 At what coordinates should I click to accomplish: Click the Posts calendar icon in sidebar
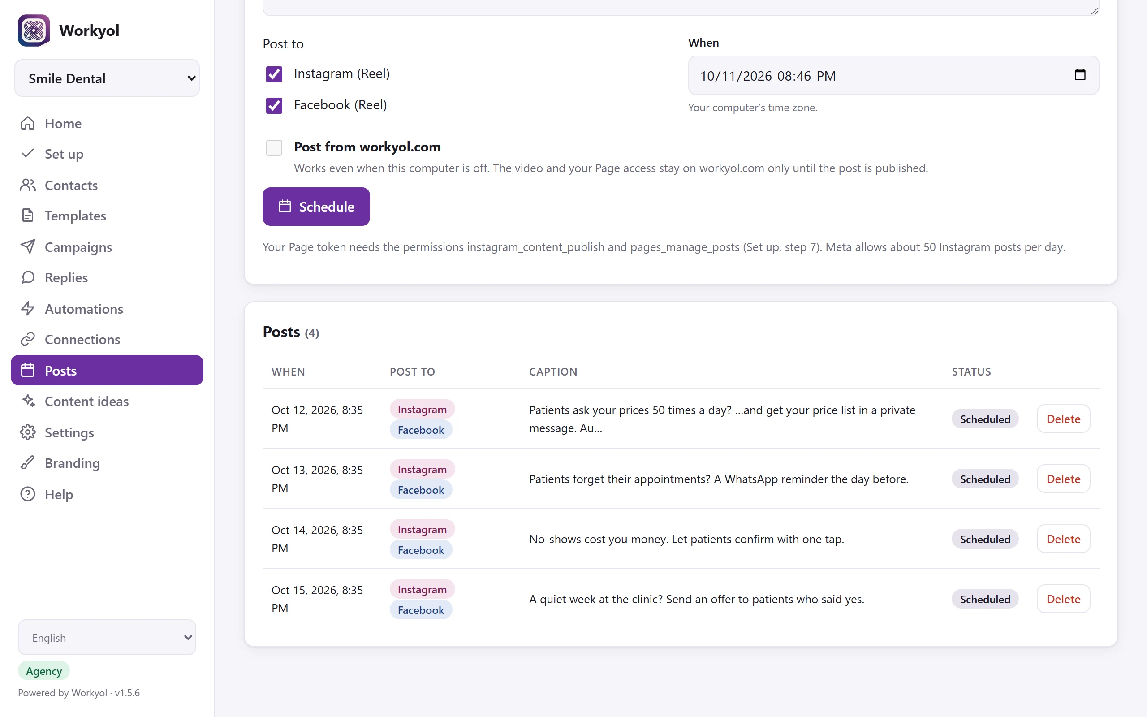point(28,370)
